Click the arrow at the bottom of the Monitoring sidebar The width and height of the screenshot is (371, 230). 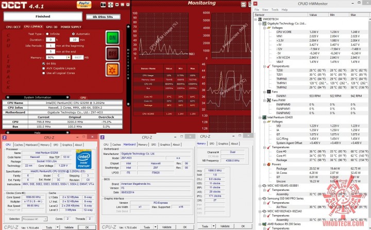tap(128, 104)
